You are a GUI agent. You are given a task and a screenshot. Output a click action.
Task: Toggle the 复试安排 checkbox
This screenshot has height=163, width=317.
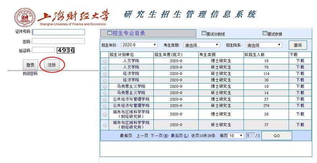click(265, 34)
